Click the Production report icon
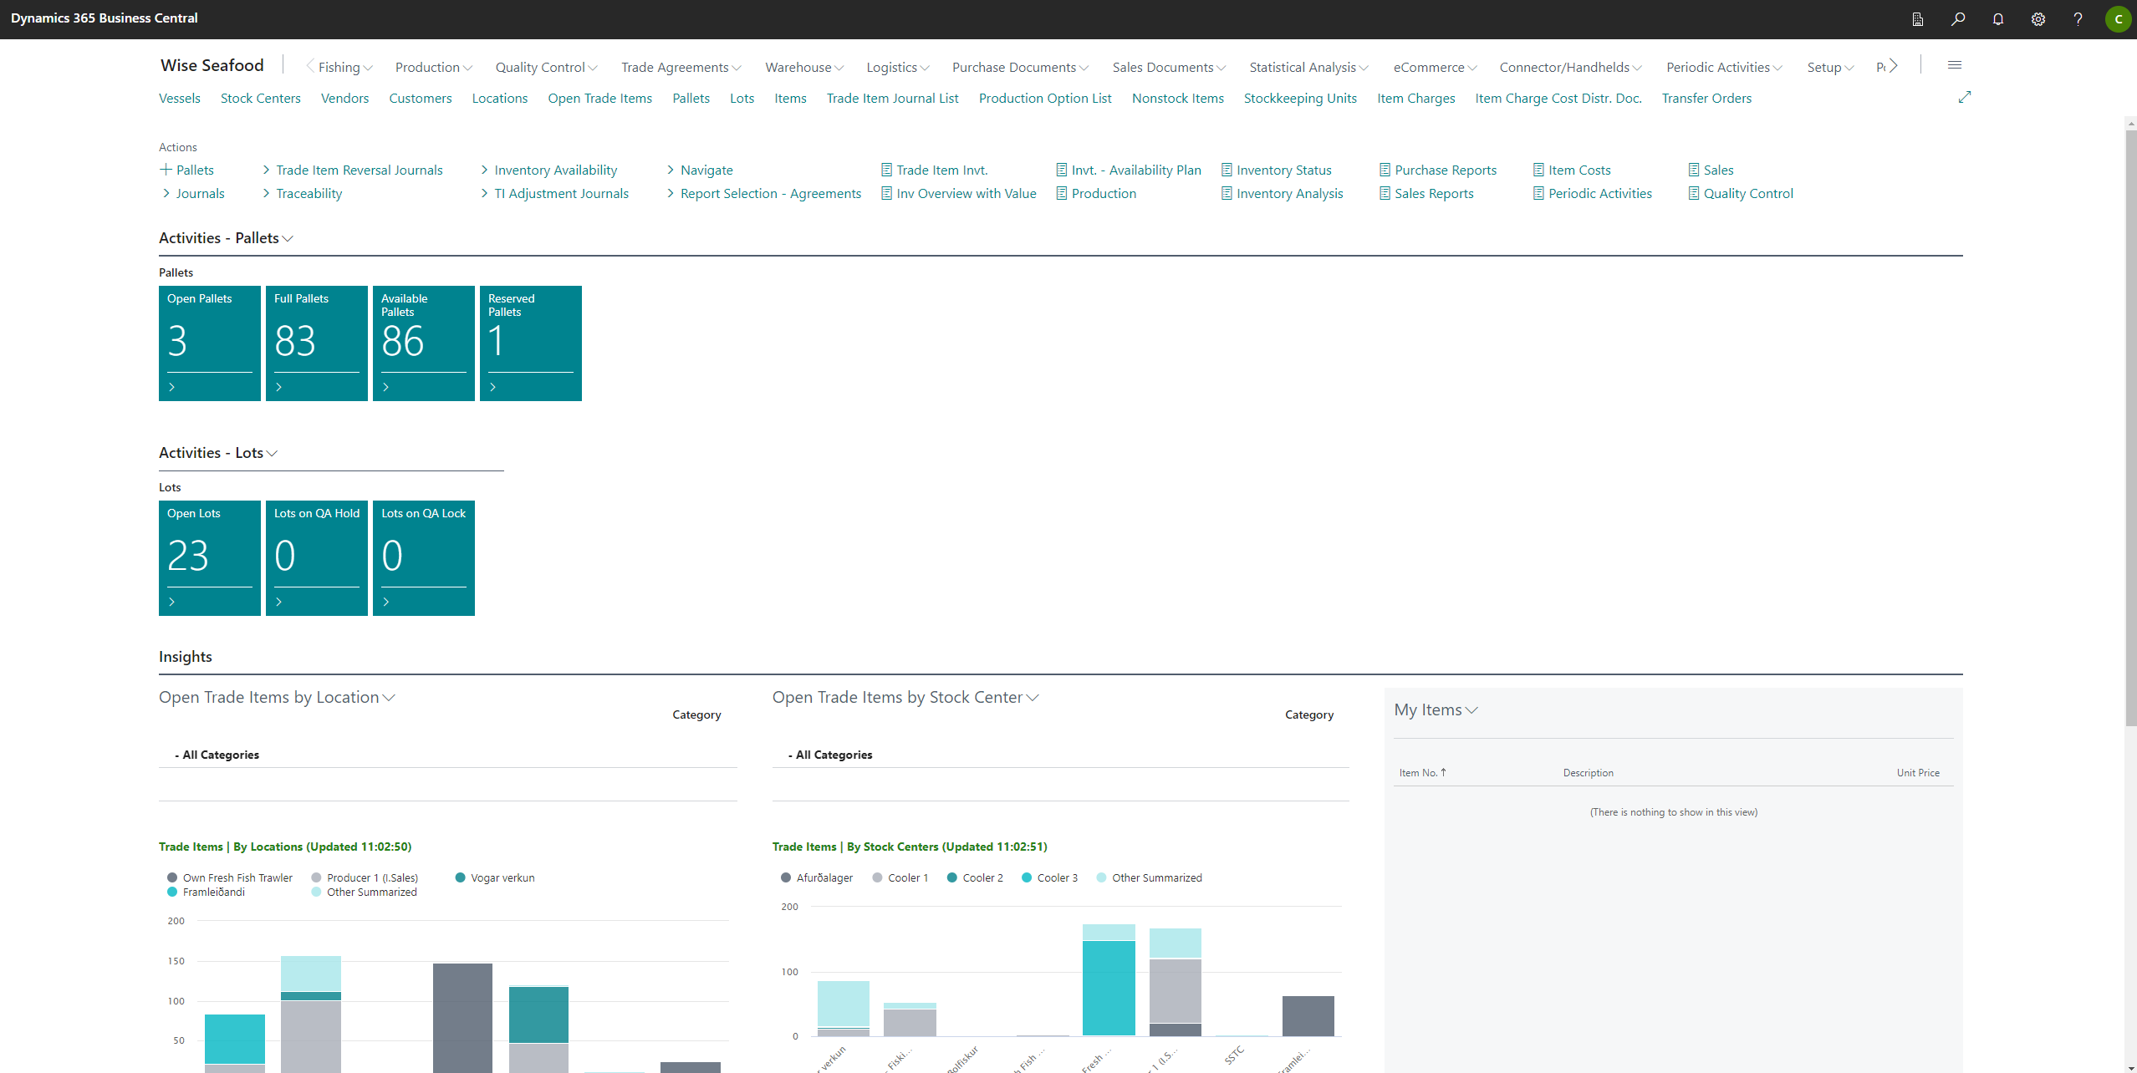Image resolution: width=2137 pixels, height=1073 pixels. [1062, 193]
